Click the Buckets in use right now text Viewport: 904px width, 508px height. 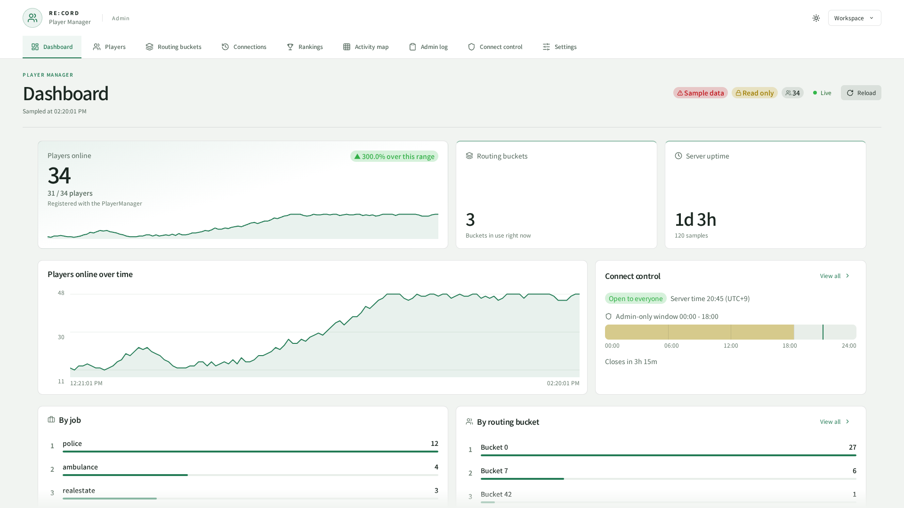click(498, 236)
